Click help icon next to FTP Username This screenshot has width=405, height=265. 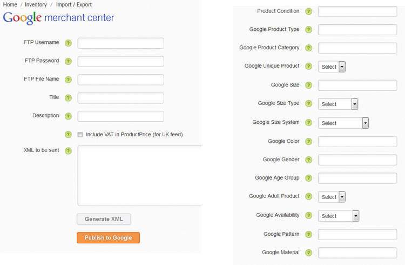point(68,43)
